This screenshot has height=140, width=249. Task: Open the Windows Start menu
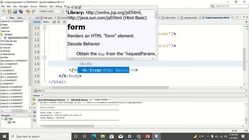pyautogui.click(x=4, y=136)
